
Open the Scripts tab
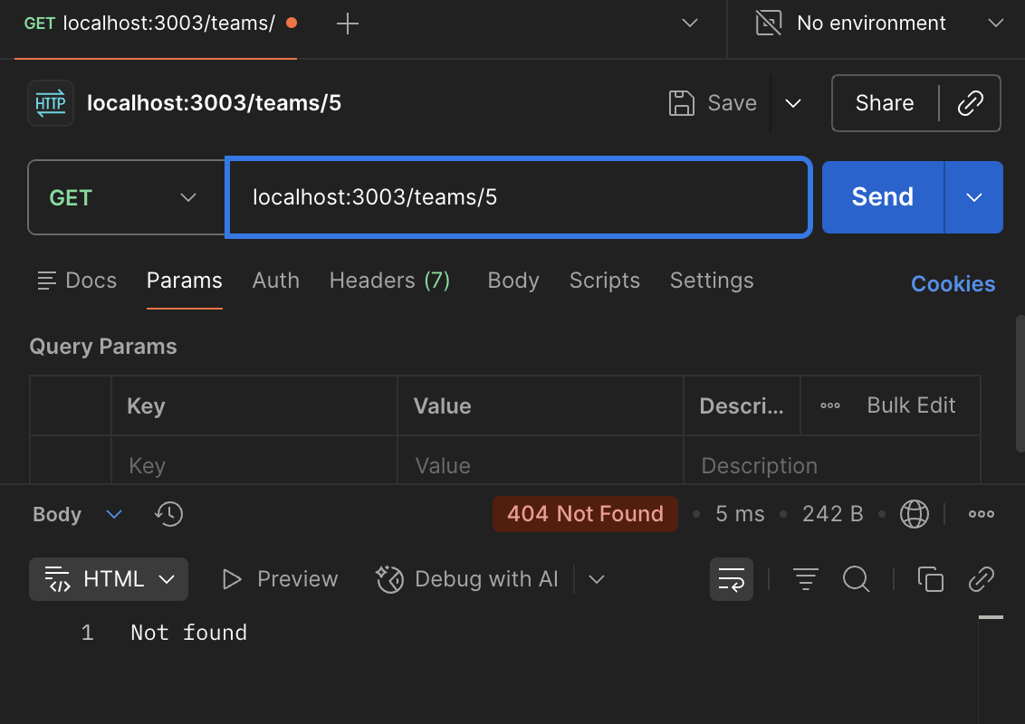point(604,281)
